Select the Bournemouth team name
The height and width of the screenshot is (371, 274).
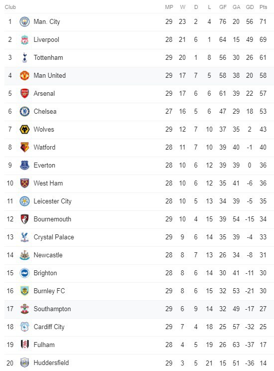pyautogui.click(x=52, y=219)
